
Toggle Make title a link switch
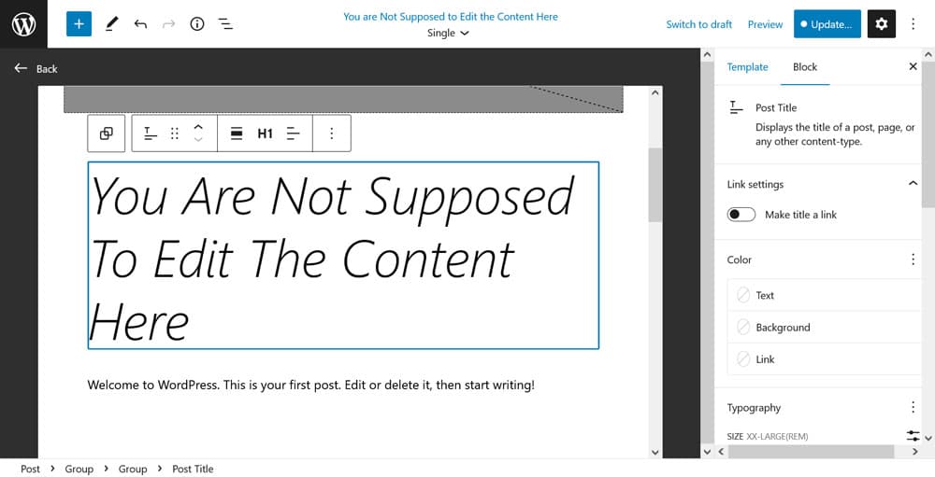741,215
